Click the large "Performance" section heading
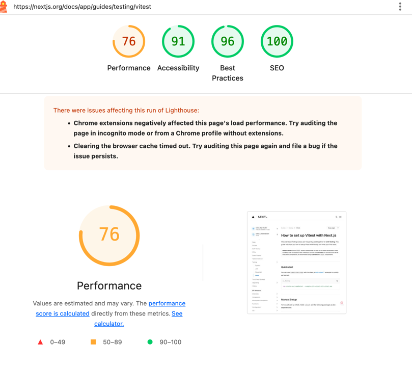This screenshot has height=368, width=412. point(109,285)
